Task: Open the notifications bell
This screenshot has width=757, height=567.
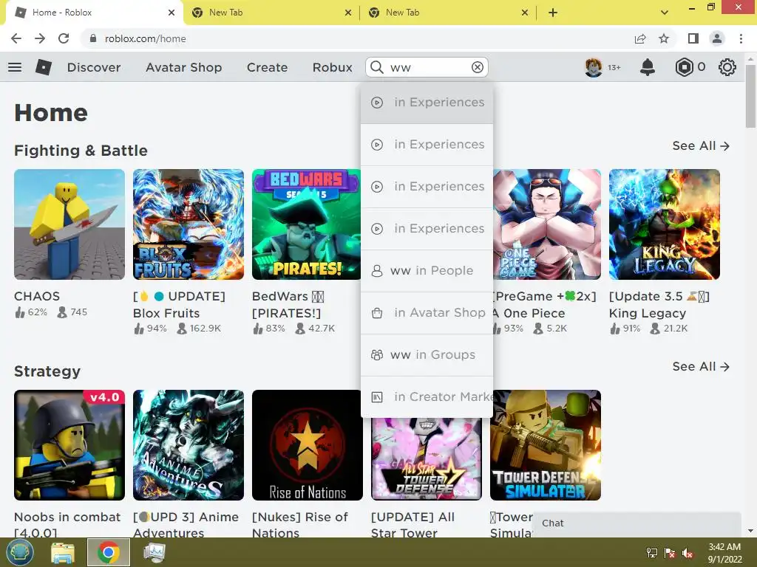Action: 648,67
